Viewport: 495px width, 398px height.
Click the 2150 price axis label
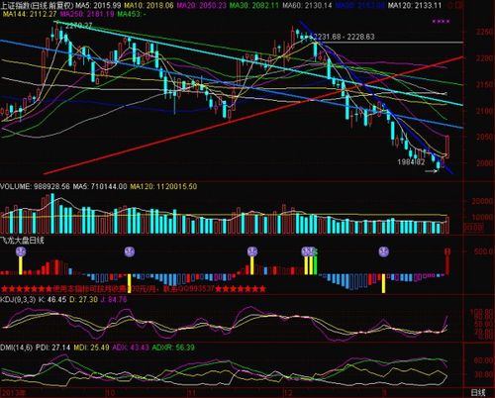484,84
